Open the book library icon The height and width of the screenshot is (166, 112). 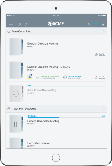click(x=19, y=24)
